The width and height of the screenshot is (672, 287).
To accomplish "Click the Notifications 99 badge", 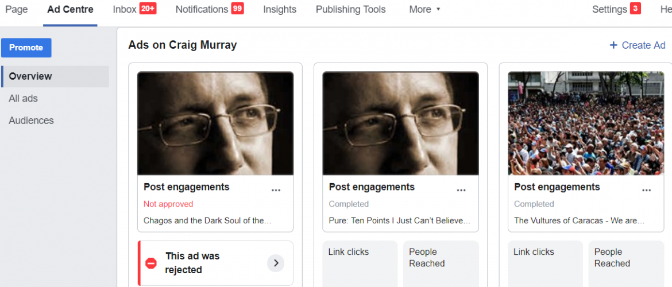I will click(x=237, y=9).
